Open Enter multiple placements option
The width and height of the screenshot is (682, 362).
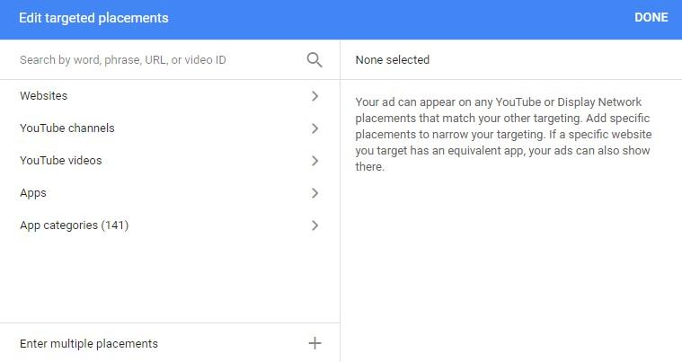[170, 343]
